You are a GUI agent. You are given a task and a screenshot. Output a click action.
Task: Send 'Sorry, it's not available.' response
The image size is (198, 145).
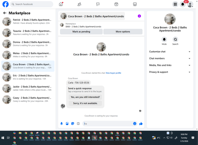point(85,103)
